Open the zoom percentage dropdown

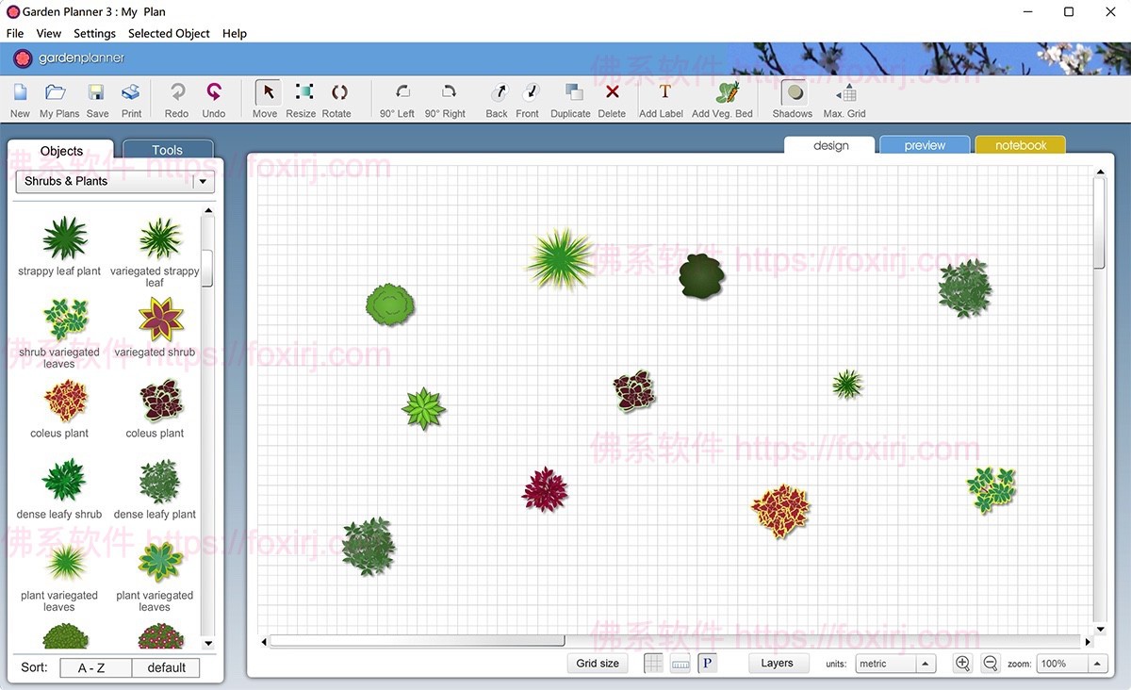[x=1097, y=664]
